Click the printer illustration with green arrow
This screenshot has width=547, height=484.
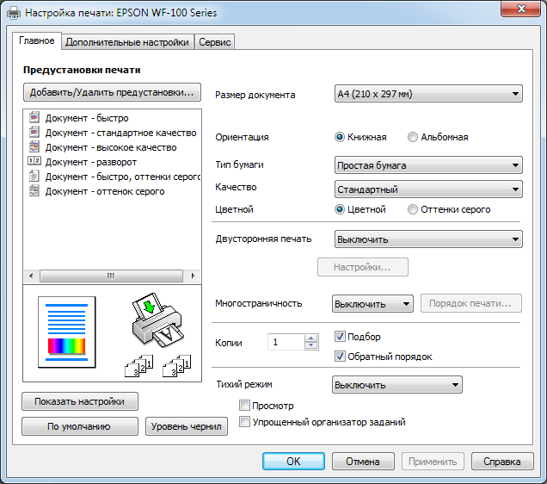[157, 320]
